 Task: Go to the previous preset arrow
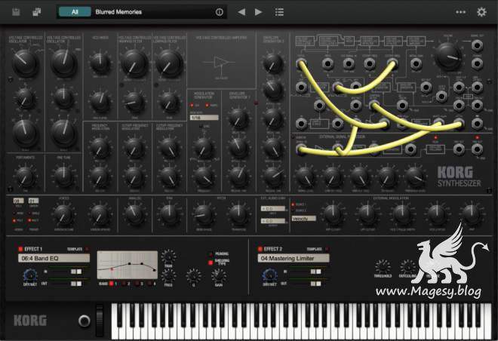[x=241, y=12]
